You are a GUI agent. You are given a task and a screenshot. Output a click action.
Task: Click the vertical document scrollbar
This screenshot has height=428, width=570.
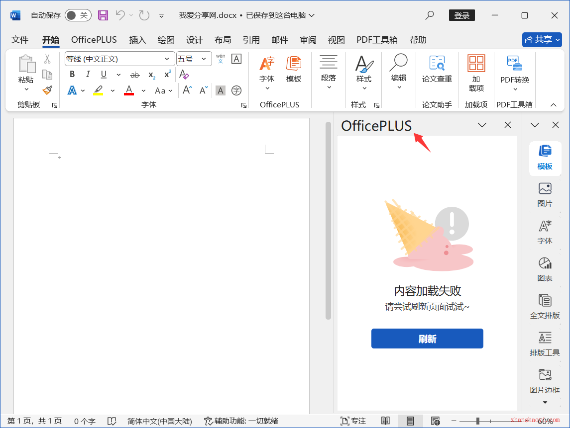(328, 221)
